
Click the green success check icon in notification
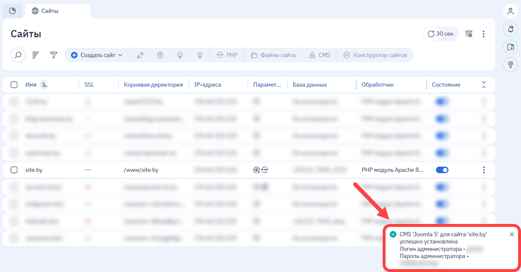coord(393,234)
